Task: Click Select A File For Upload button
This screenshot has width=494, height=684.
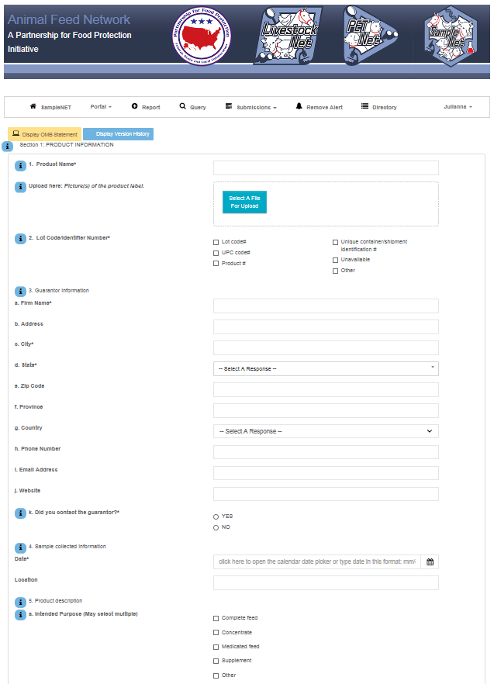Action: 244,202
